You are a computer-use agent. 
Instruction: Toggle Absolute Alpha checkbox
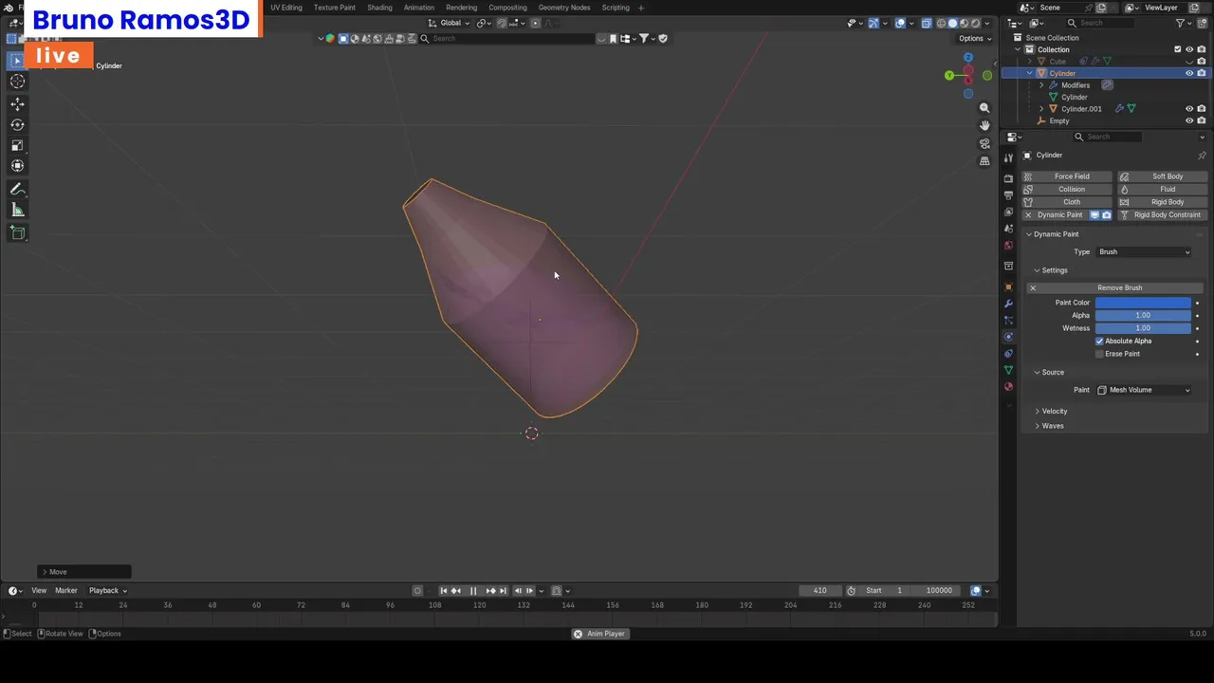tap(1100, 341)
